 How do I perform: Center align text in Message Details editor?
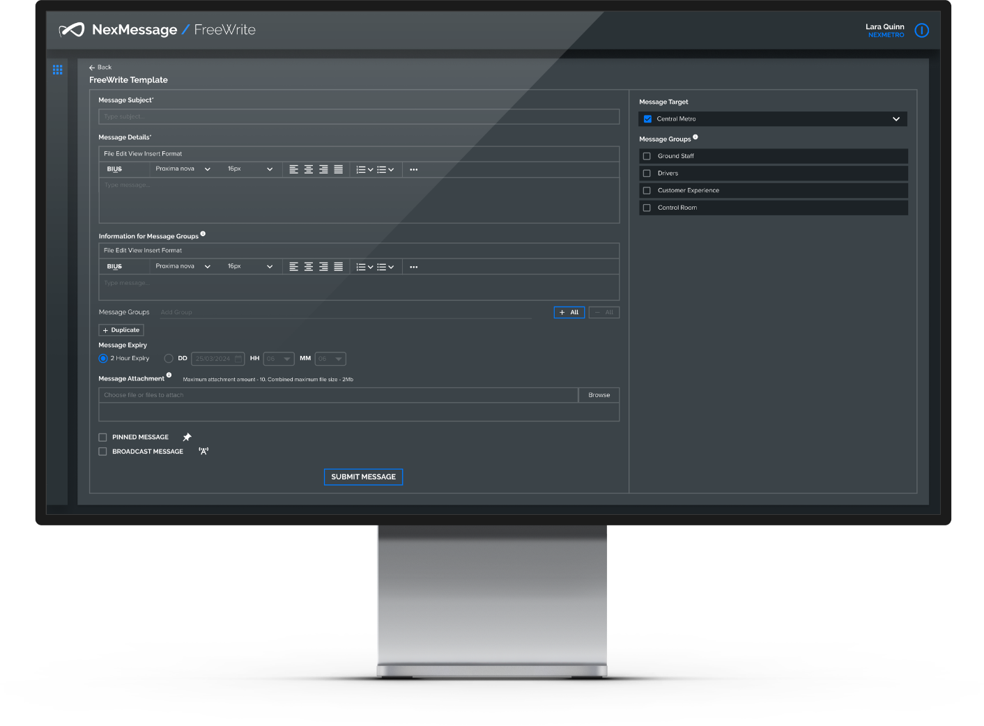pyautogui.click(x=308, y=169)
